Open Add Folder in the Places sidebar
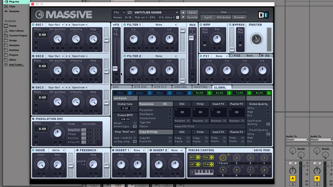 pyautogui.click(x=16, y=65)
